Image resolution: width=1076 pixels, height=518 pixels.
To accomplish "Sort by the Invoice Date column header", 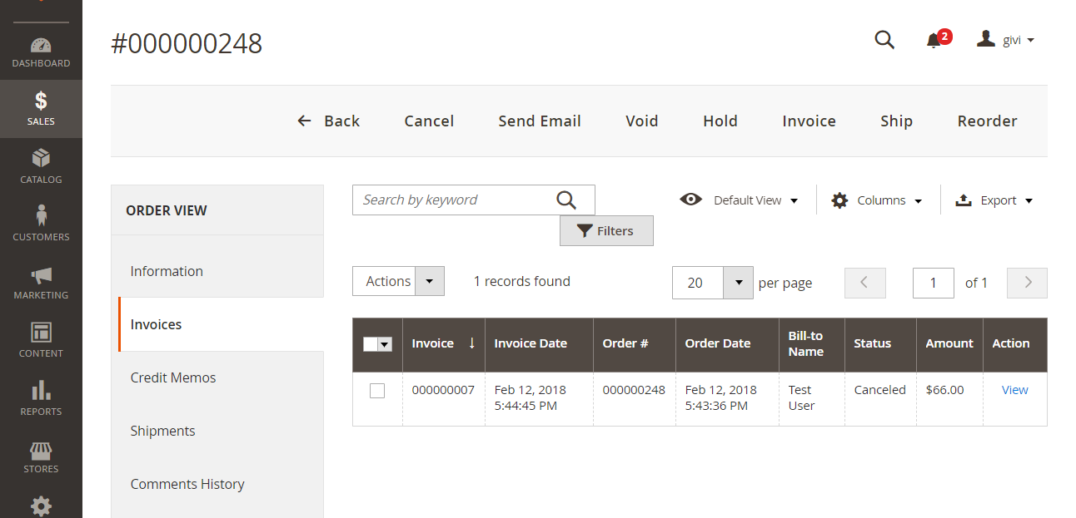I will tap(539, 343).
